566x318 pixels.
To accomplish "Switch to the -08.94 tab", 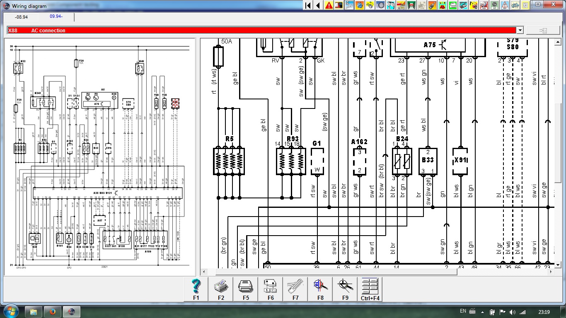I will click(21, 17).
